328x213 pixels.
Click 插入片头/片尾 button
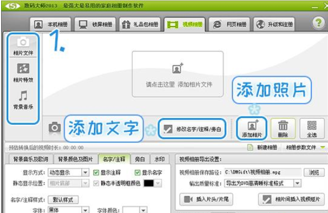(x=207, y=199)
